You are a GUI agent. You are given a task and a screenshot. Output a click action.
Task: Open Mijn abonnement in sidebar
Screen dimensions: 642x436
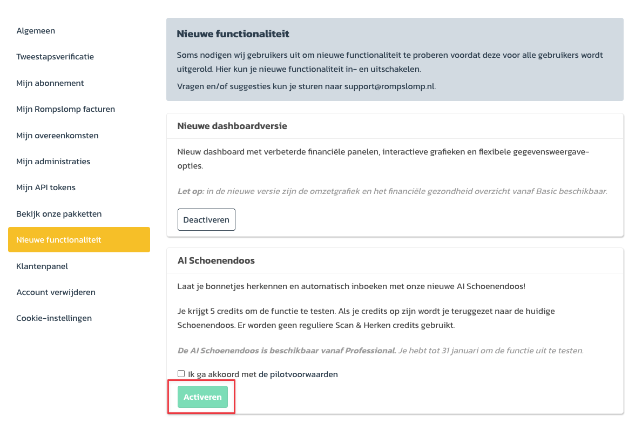(x=50, y=83)
